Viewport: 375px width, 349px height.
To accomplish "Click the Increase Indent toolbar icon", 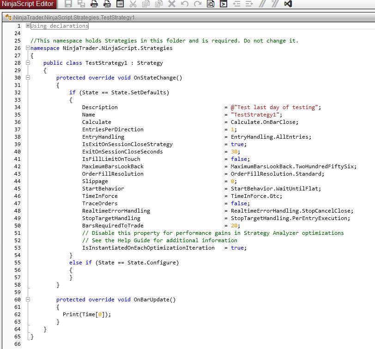I will (x=249, y=4).
